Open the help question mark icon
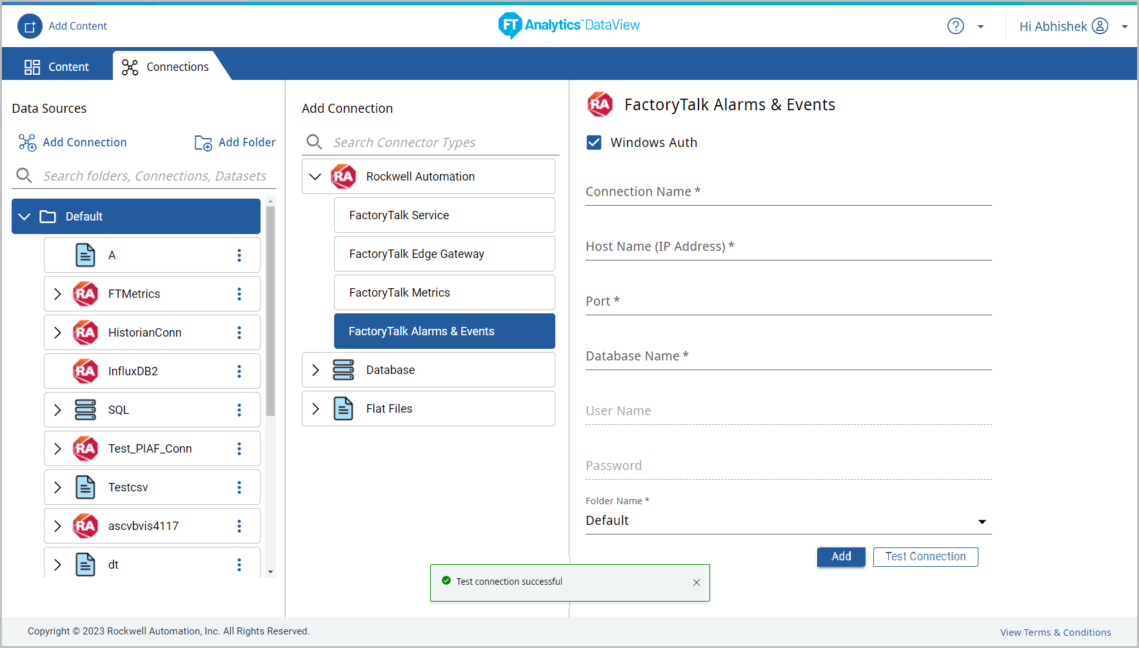The image size is (1139, 648). pos(955,26)
